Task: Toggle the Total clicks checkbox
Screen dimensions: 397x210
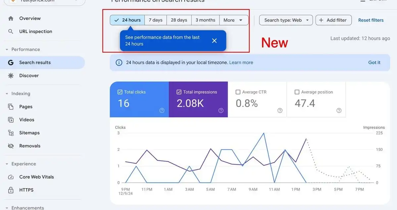Action: pos(120,92)
